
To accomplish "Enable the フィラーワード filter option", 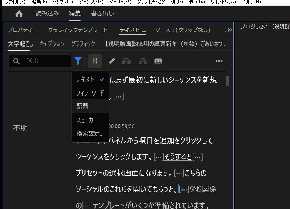I will pos(90,93).
